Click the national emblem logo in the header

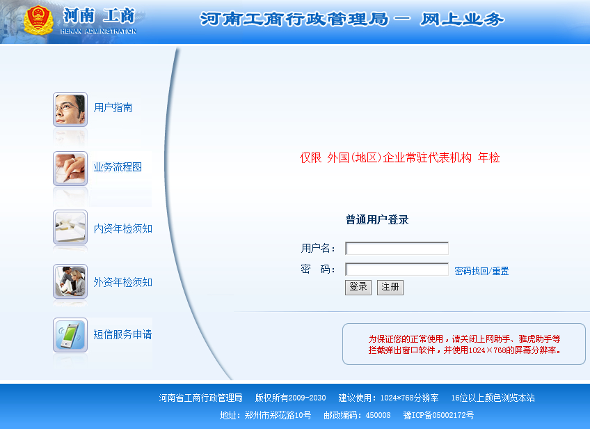[x=38, y=20]
